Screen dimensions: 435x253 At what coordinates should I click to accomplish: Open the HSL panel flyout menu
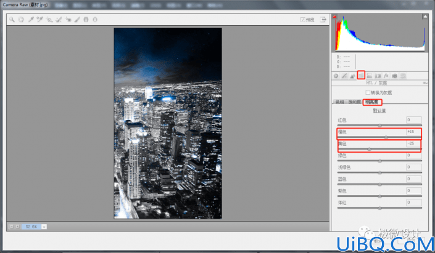tap(425, 82)
